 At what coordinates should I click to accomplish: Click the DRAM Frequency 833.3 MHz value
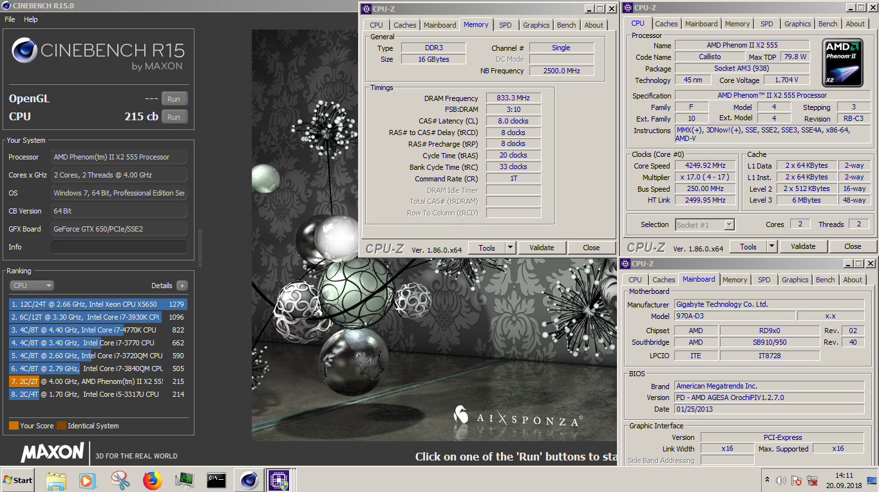(513, 98)
